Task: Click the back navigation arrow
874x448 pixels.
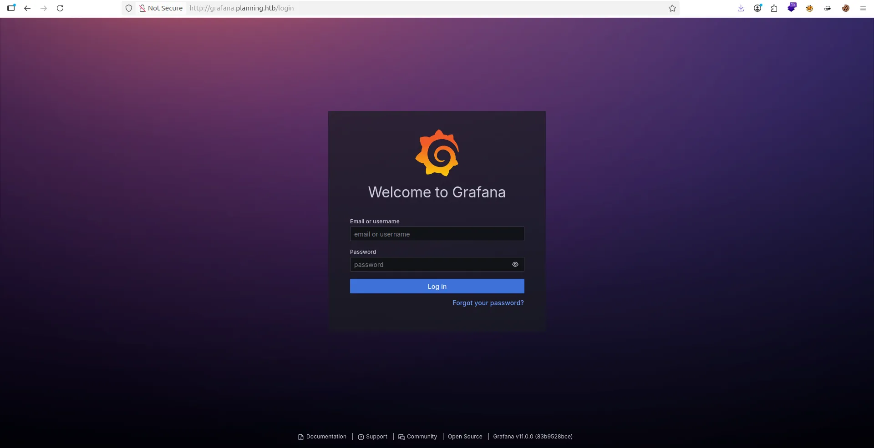Action: [x=27, y=8]
